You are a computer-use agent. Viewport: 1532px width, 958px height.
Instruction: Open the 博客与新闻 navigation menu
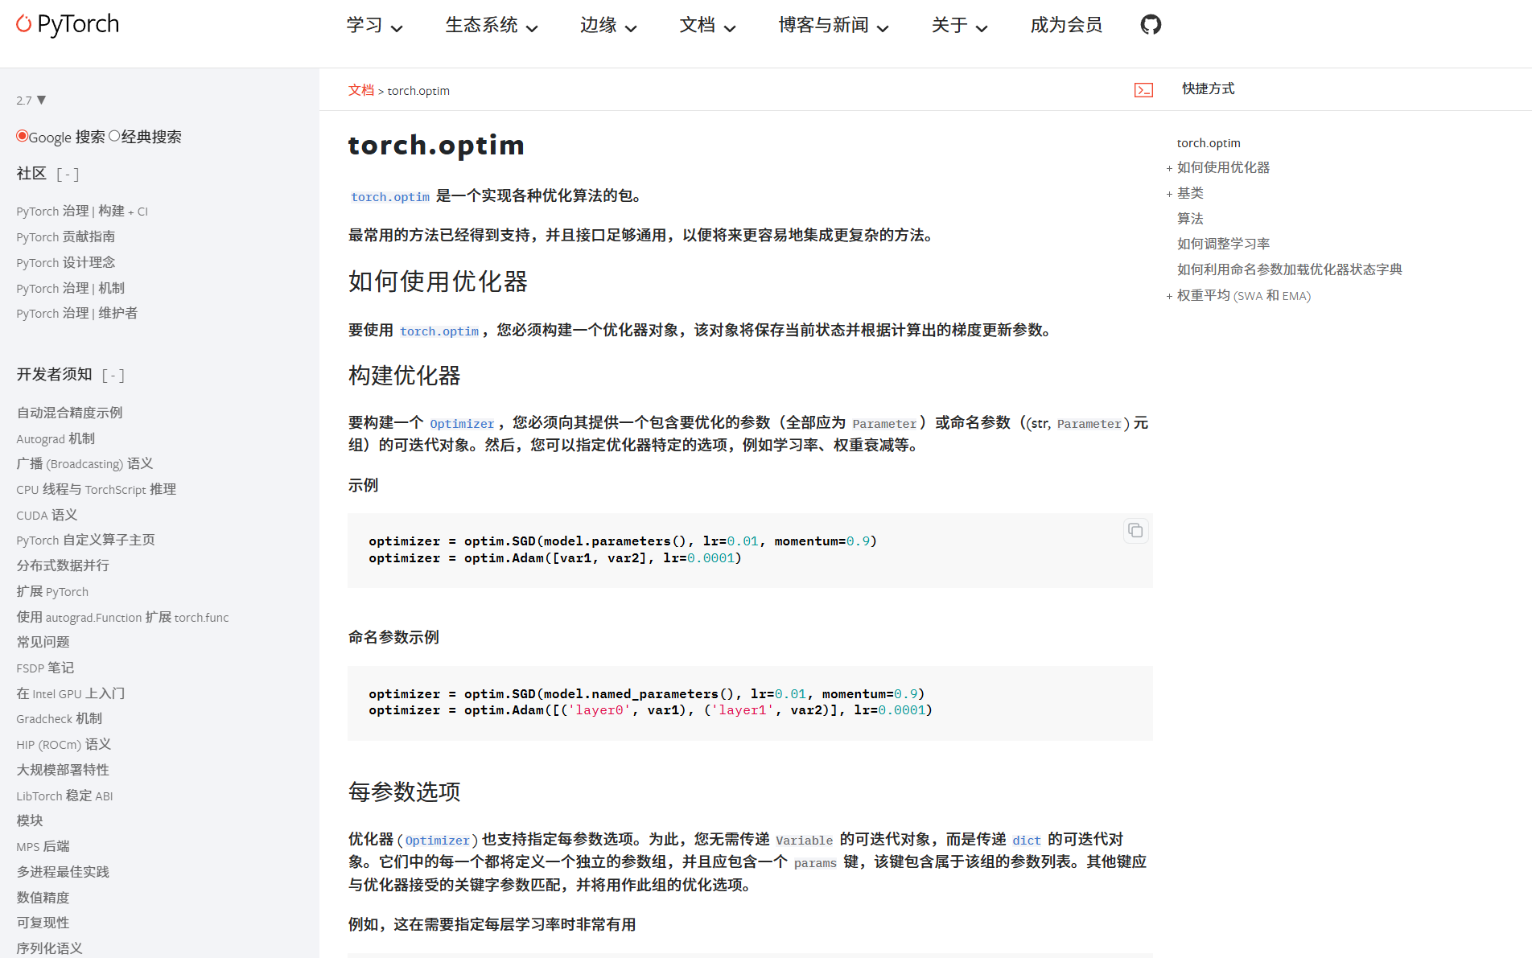pyautogui.click(x=833, y=26)
